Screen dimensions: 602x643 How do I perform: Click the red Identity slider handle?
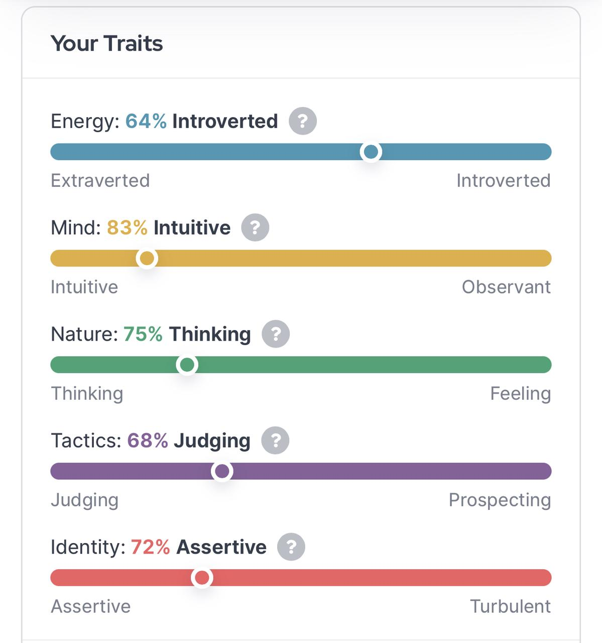pyautogui.click(x=202, y=578)
